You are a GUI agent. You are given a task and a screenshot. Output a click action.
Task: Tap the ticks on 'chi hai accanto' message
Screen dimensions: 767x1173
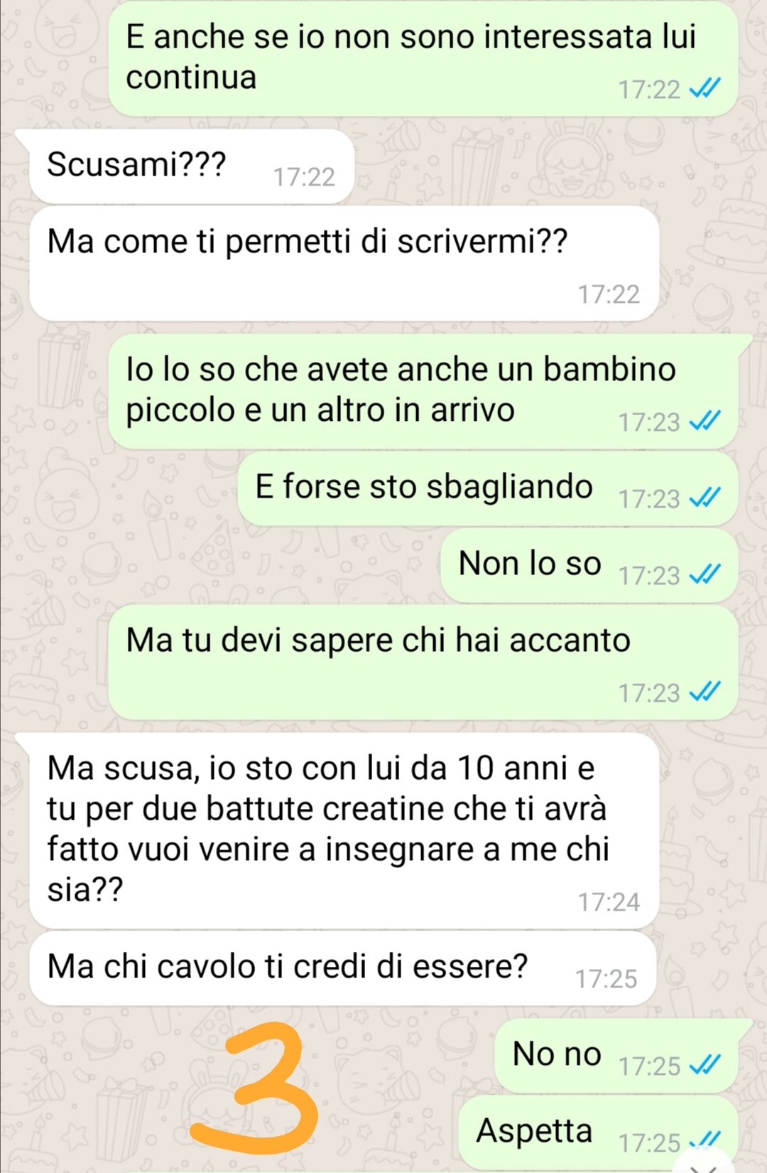coord(705,691)
